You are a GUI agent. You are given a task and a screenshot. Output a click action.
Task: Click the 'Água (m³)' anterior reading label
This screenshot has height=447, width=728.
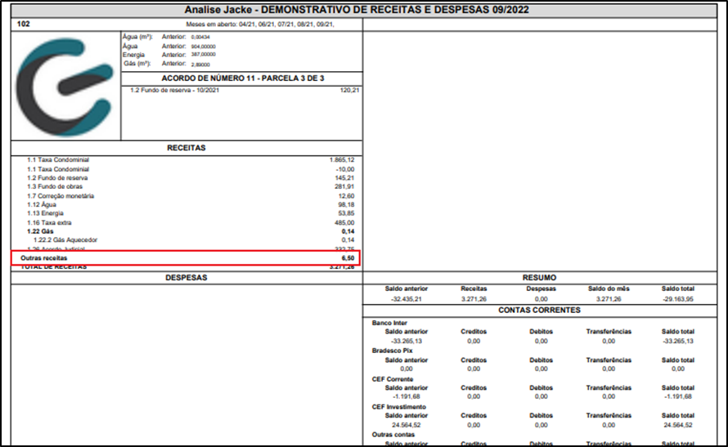click(137, 37)
